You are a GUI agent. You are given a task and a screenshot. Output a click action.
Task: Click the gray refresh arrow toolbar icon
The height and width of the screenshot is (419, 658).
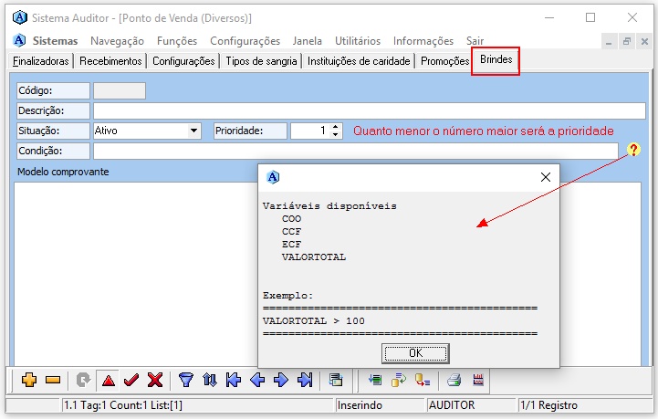click(x=84, y=380)
